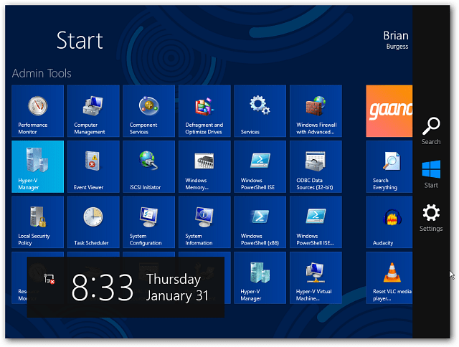Open Local Security Policy tile
Image resolution: width=459 pixels, height=347 pixels.
pyautogui.click(x=37, y=222)
